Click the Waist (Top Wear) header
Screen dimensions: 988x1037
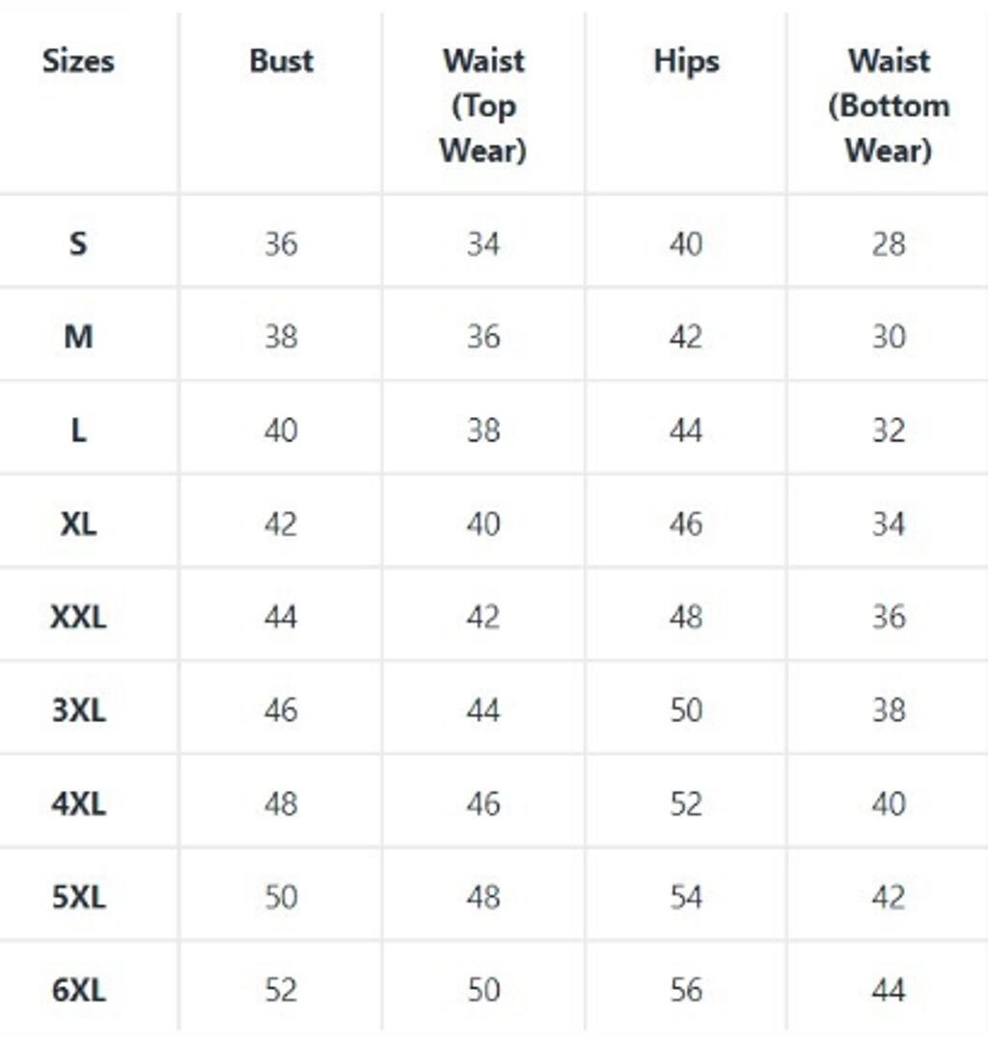483,105
